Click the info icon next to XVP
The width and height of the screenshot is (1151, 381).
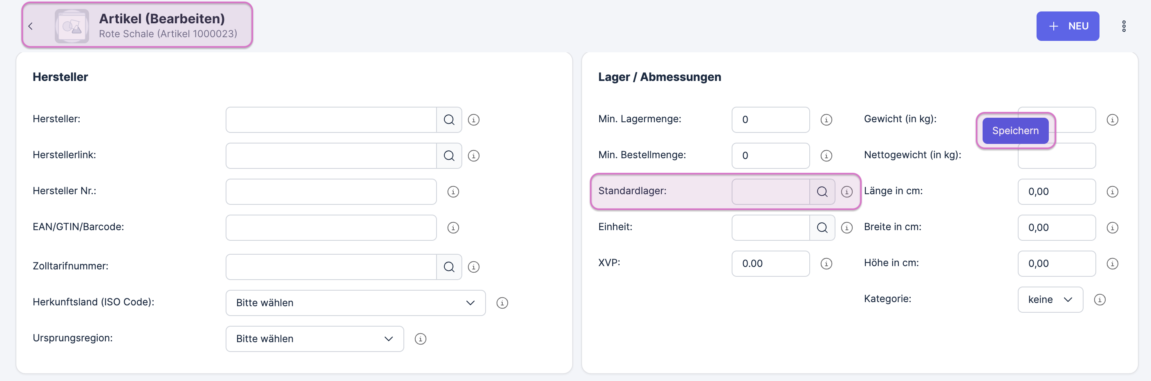[826, 264]
